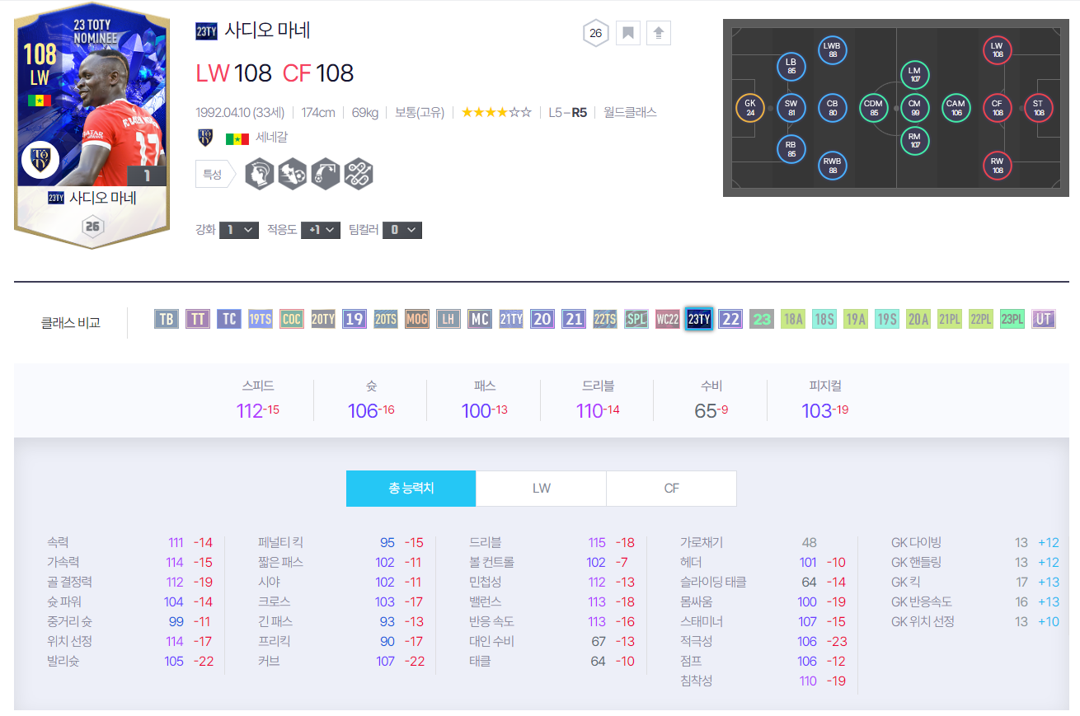Select the 22PL class icon
The height and width of the screenshot is (716, 1080).
(x=981, y=319)
